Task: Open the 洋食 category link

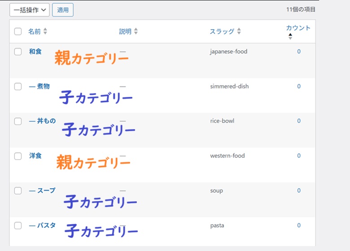Action: [35, 156]
